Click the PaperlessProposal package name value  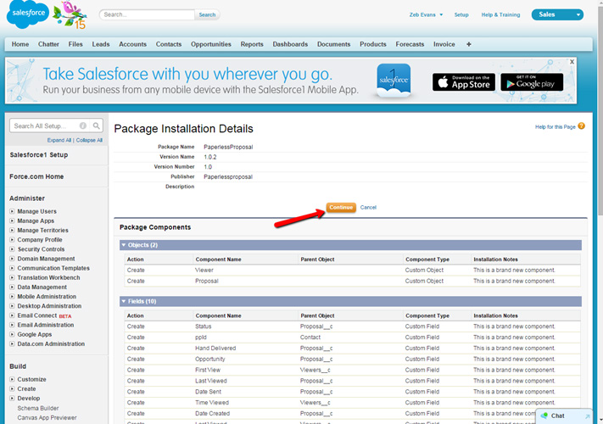[x=228, y=147]
